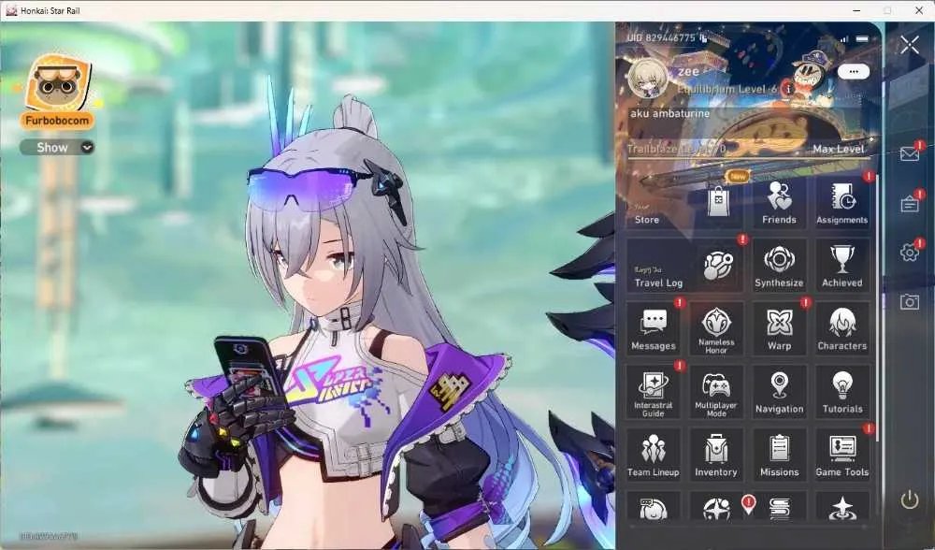
Task: Open Missions
Action: pos(779,456)
